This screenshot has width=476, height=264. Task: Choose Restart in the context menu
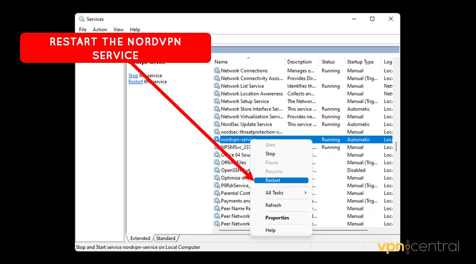coord(281,181)
